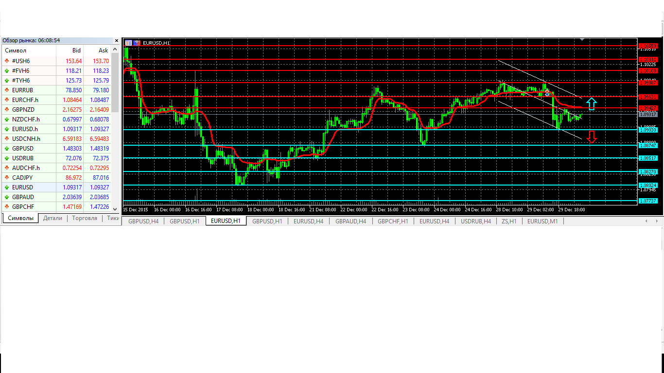
Task: Click the CADJPY ask value 87.016
Action: pyautogui.click(x=100, y=178)
